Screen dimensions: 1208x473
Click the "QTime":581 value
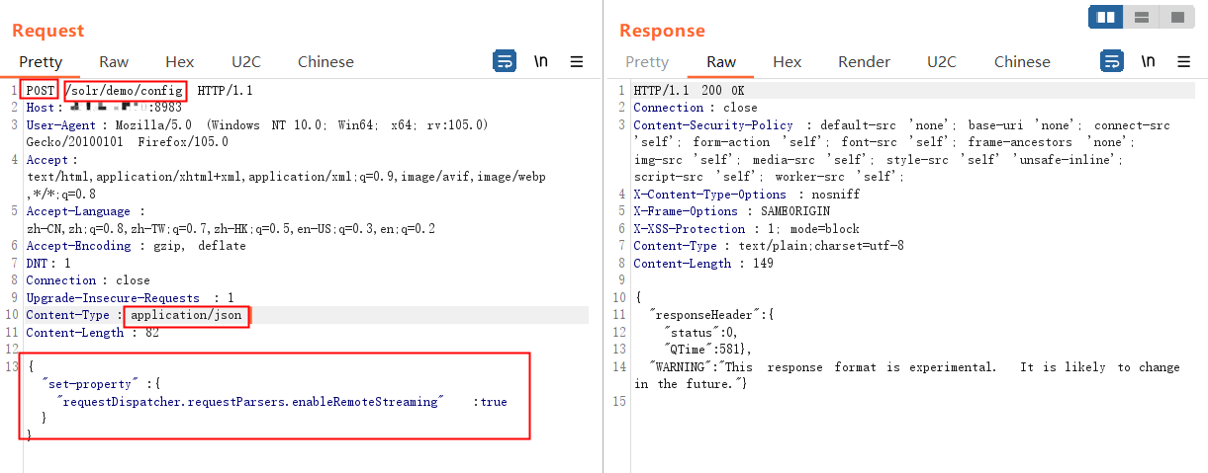[x=708, y=350]
